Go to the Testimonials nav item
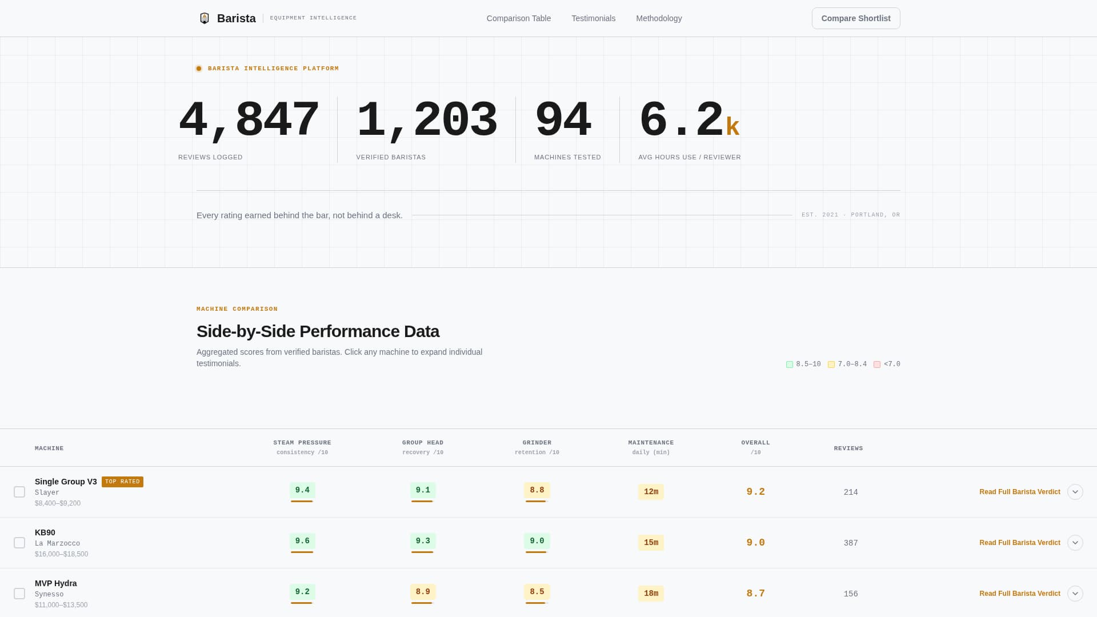 click(x=593, y=18)
